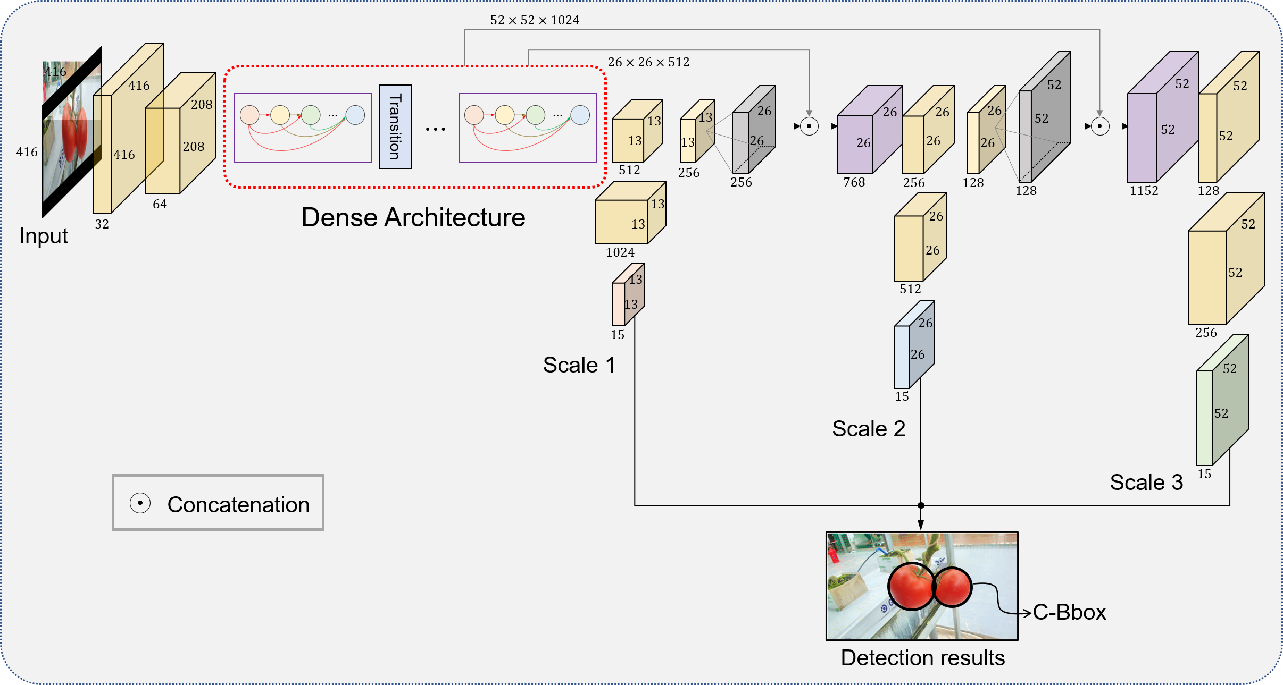Click the yellow node in the second dense block
1283x685 pixels.
(505, 115)
